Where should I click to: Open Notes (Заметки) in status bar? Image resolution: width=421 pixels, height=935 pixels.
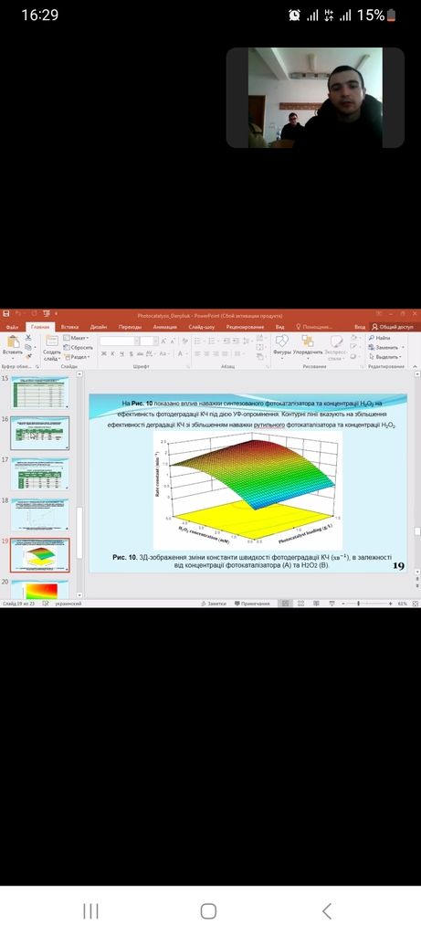click(214, 604)
